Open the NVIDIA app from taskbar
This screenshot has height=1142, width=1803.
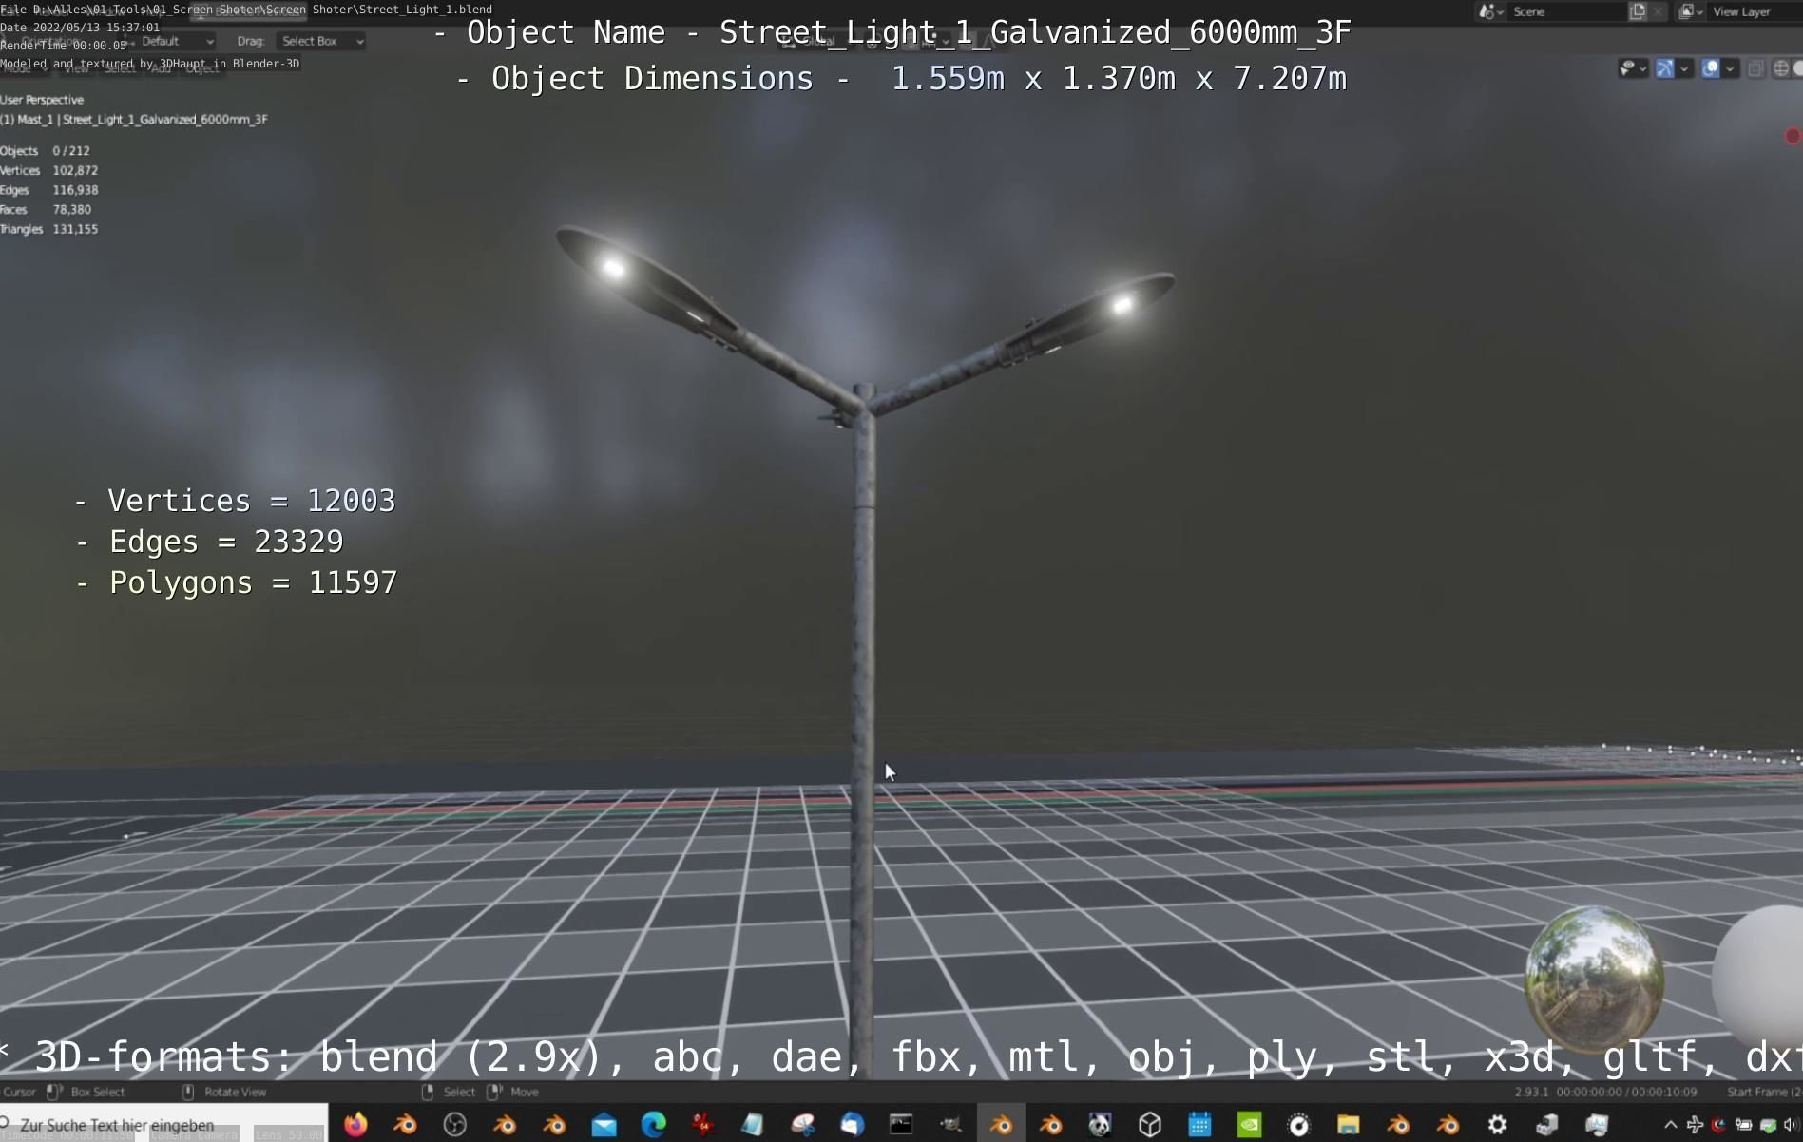[x=1249, y=1125]
